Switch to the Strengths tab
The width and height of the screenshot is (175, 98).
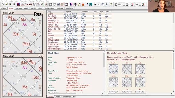click(x=19, y=8)
